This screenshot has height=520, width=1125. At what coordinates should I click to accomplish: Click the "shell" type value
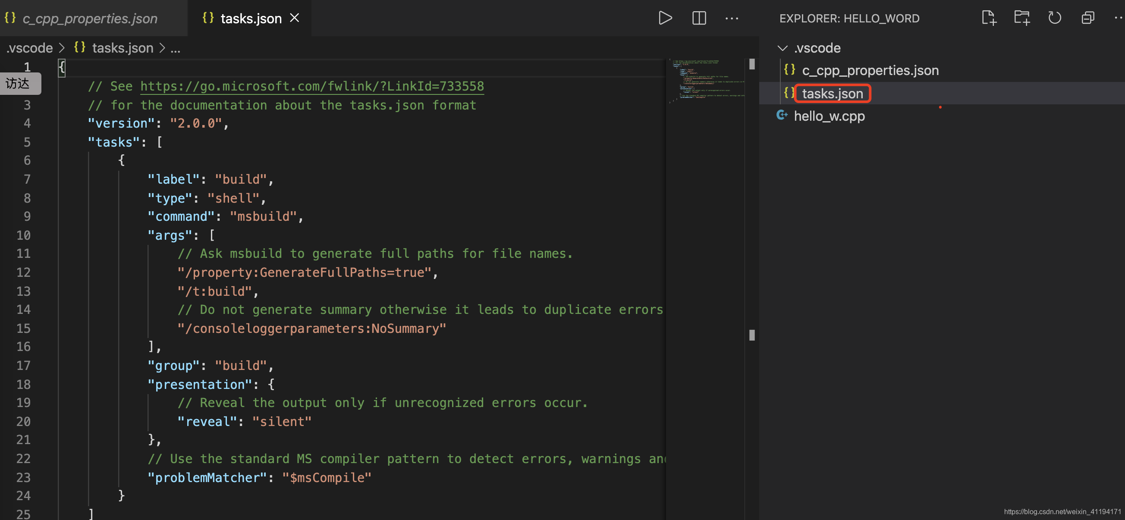pos(233,198)
